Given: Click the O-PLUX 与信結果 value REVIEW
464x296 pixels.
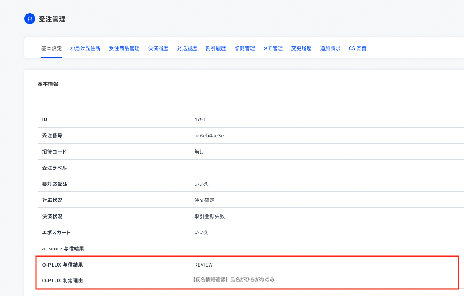Looking at the screenshot, I should pyautogui.click(x=203, y=265).
